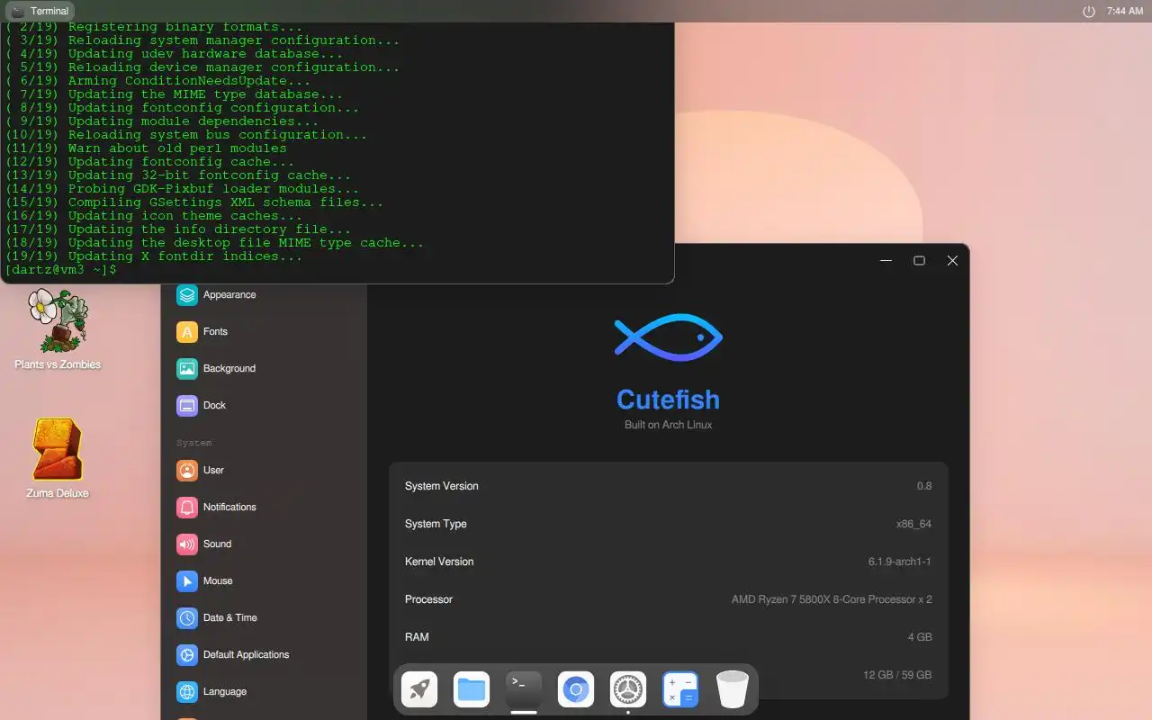This screenshot has width=1152, height=720.
Task: Select the Language globe icon
Action: pyautogui.click(x=187, y=691)
